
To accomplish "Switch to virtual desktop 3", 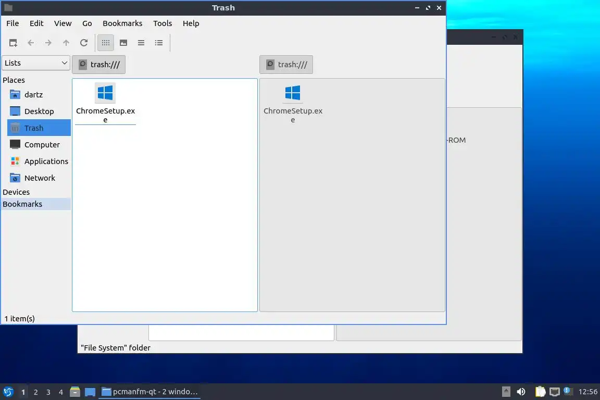I will 48,392.
